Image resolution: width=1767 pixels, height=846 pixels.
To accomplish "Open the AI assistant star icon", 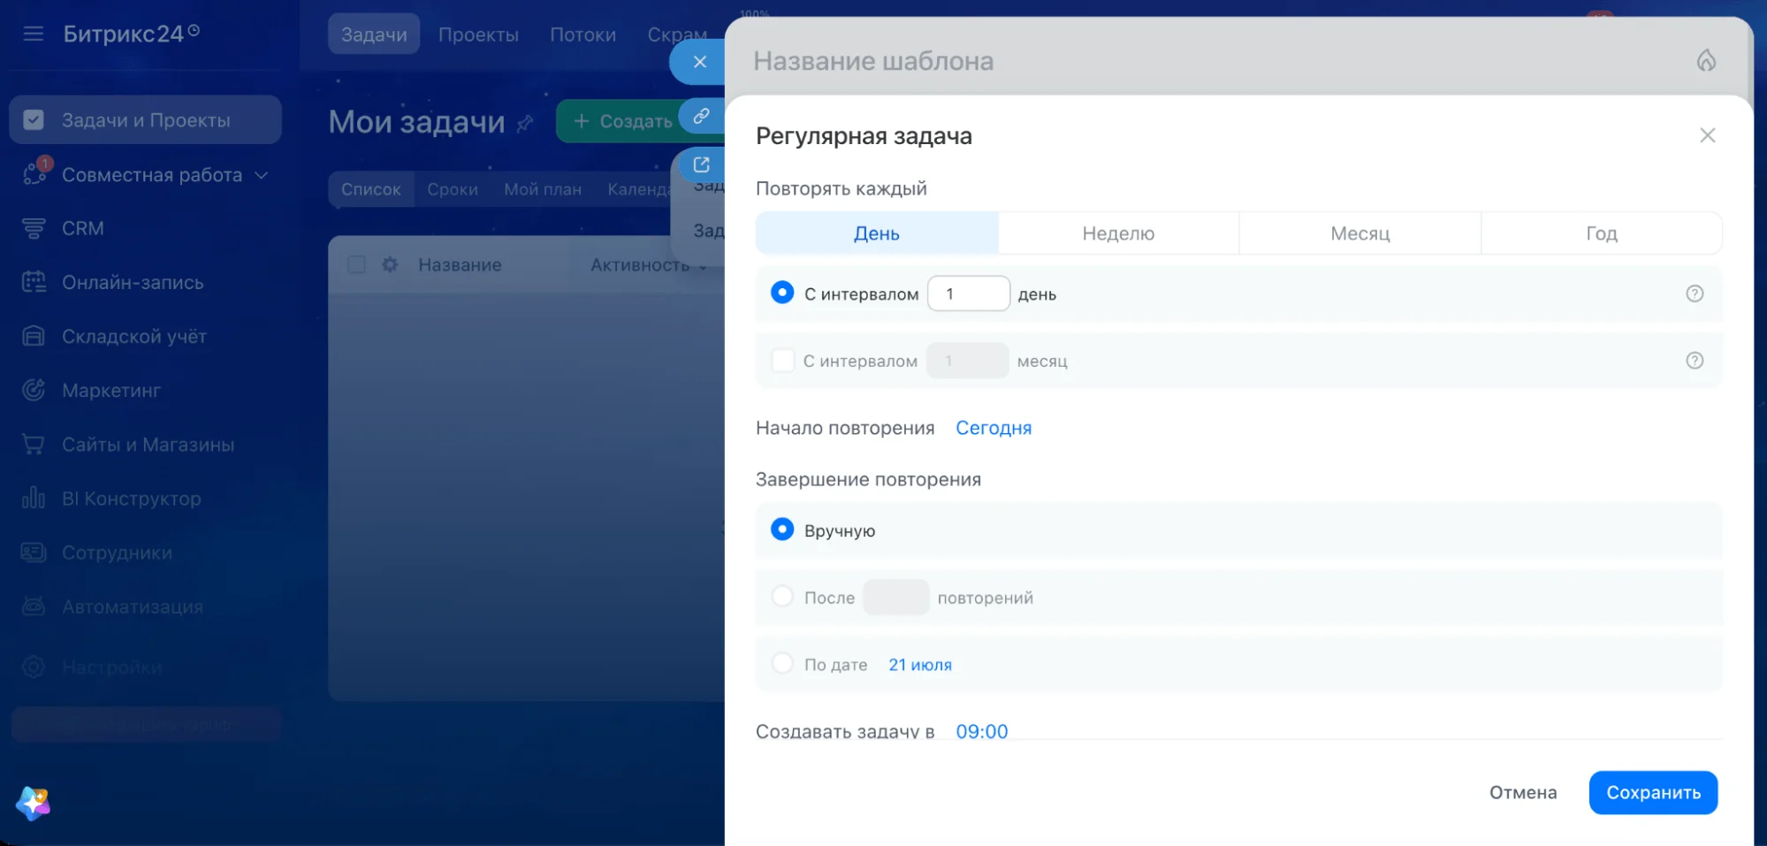I will click(33, 803).
